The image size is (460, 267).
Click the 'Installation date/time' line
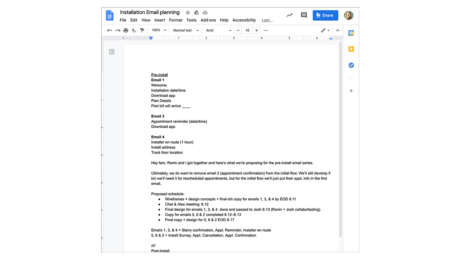click(168, 91)
